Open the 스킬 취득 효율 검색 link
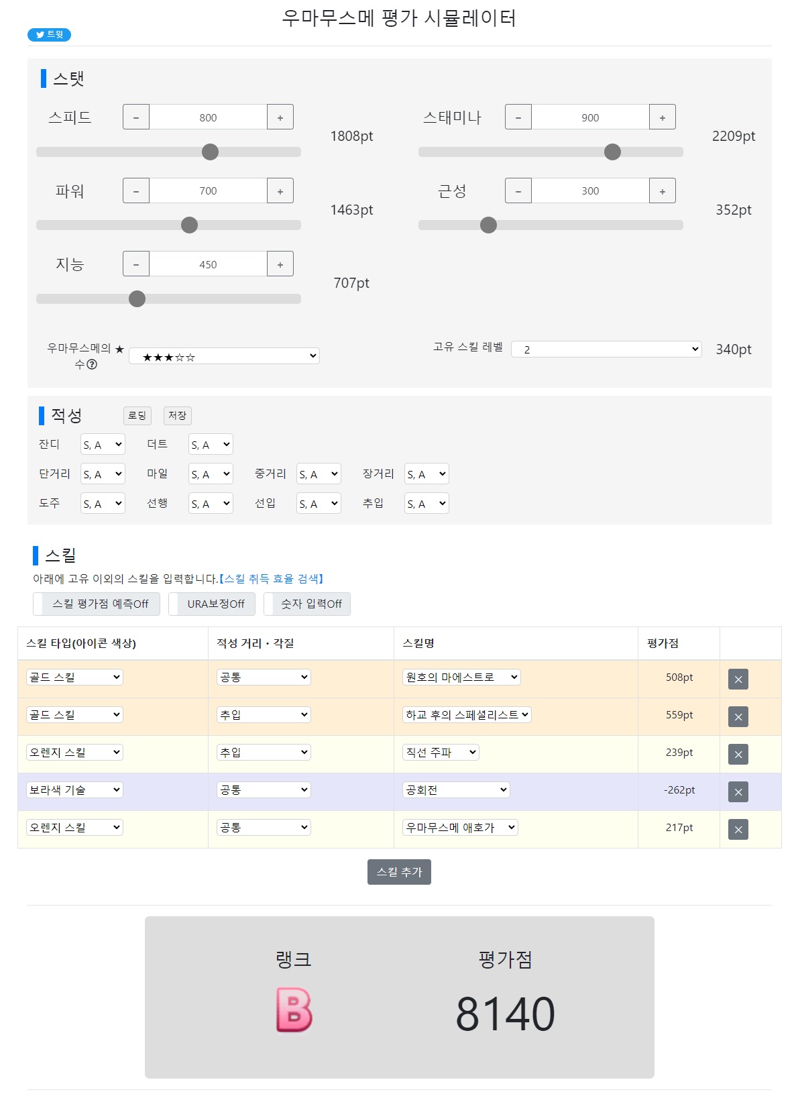 pyautogui.click(x=272, y=578)
